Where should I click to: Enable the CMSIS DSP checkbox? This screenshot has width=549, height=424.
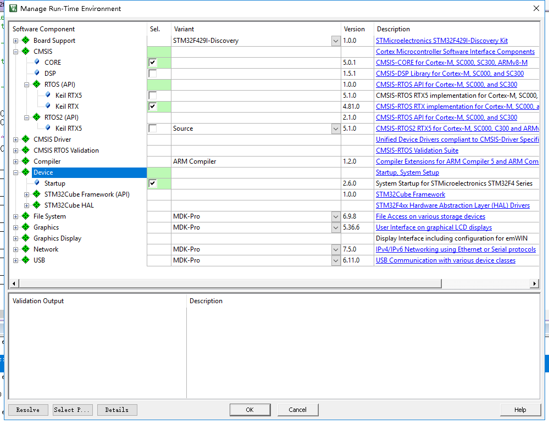pyautogui.click(x=153, y=74)
